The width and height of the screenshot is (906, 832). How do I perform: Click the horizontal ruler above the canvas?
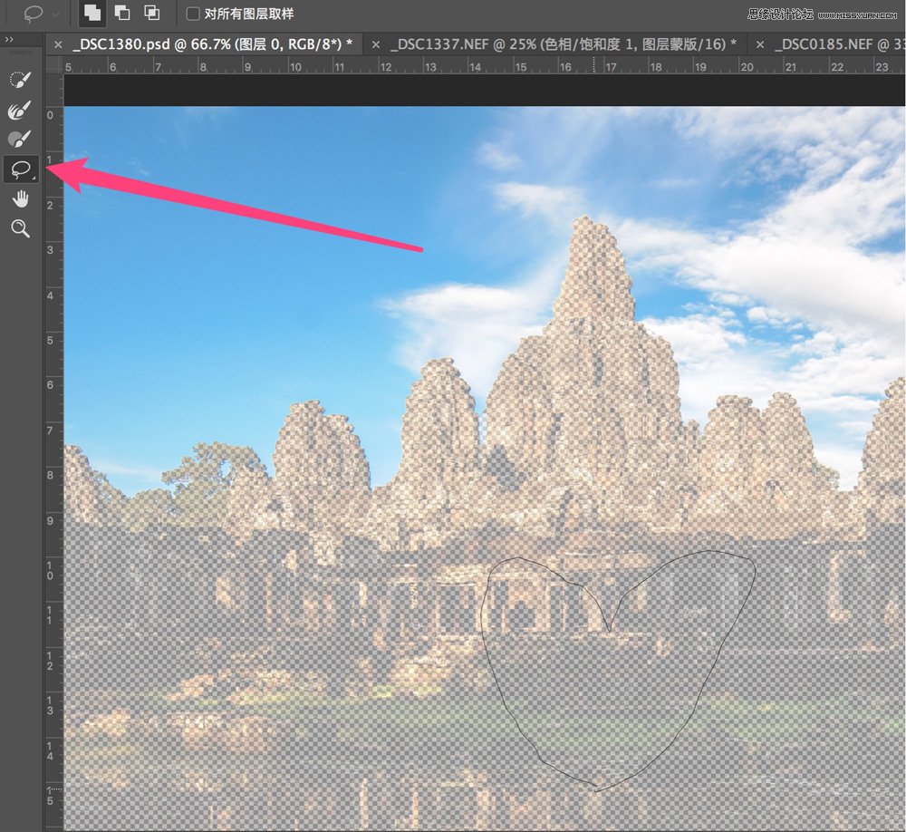453,65
